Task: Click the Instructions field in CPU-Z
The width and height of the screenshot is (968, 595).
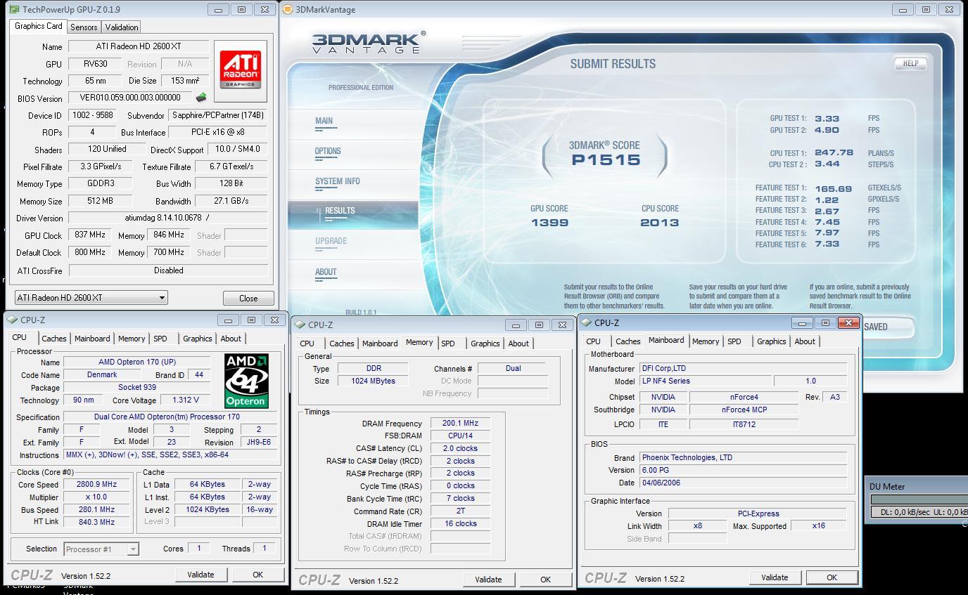Action: pos(169,455)
